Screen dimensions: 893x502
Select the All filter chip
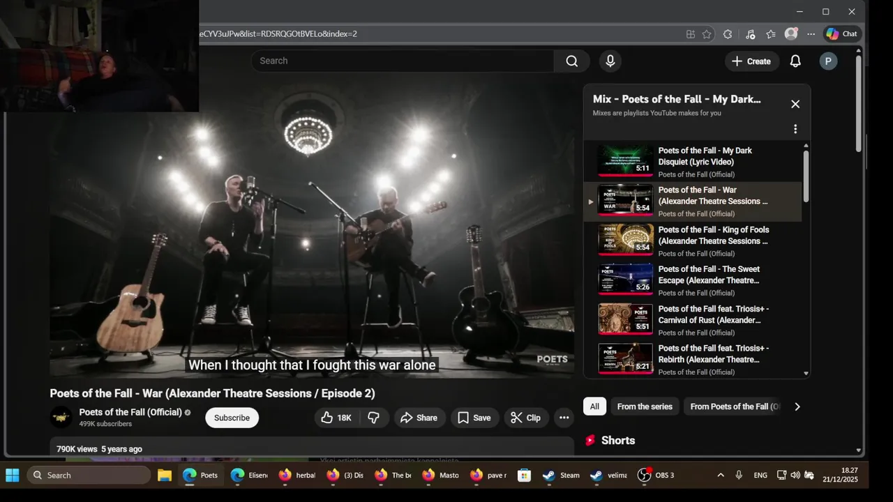click(594, 406)
